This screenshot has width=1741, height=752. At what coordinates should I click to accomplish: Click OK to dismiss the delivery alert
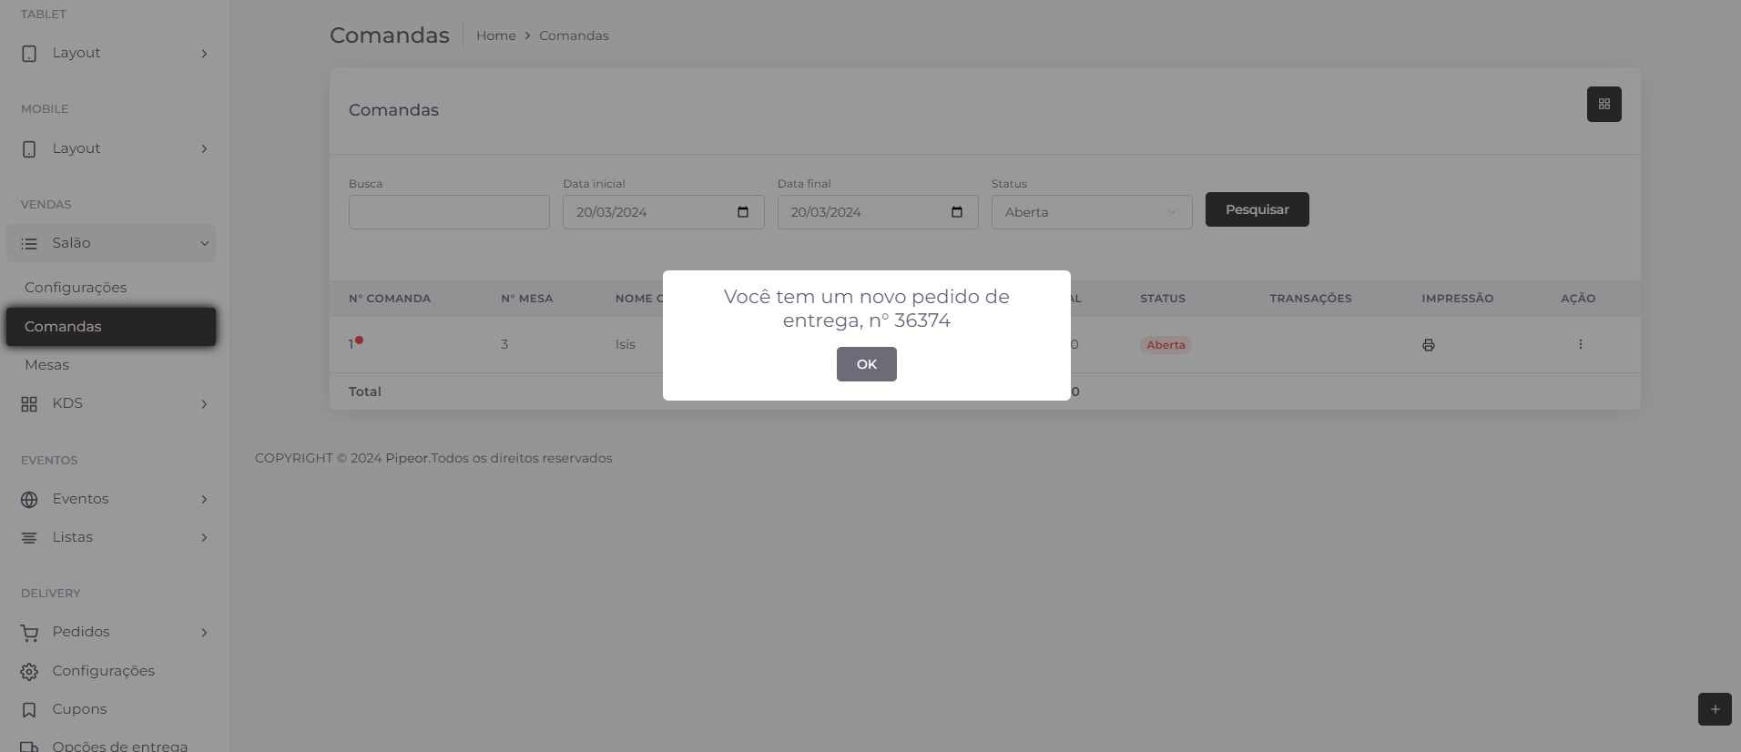click(x=866, y=364)
